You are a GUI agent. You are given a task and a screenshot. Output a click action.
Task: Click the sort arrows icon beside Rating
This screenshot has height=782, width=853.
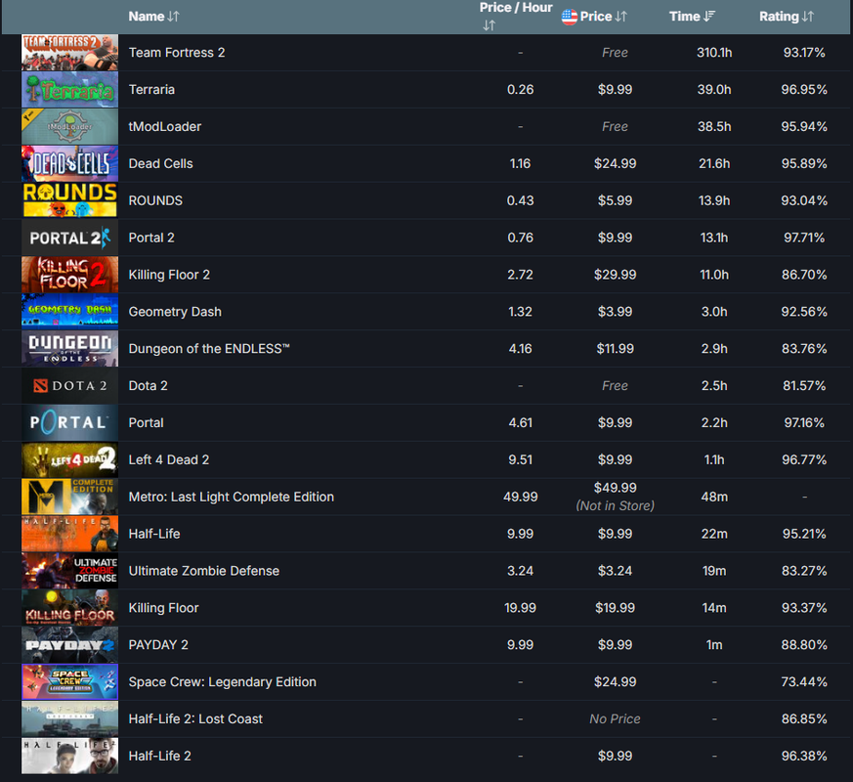coord(808,17)
